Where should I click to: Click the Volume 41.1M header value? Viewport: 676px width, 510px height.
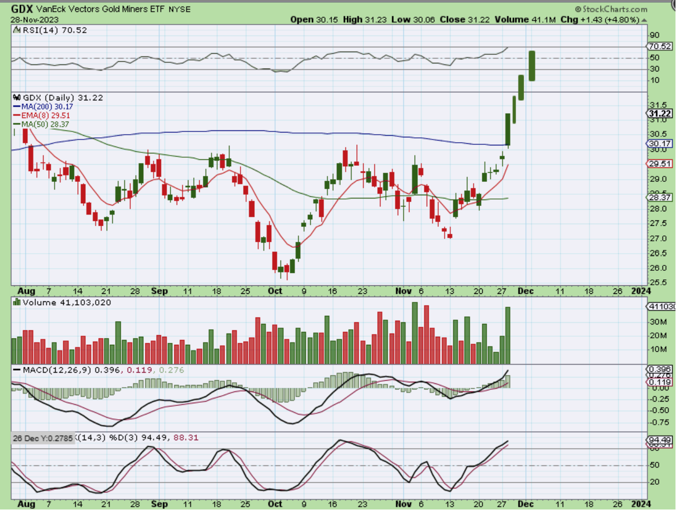(x=526, y=19)
